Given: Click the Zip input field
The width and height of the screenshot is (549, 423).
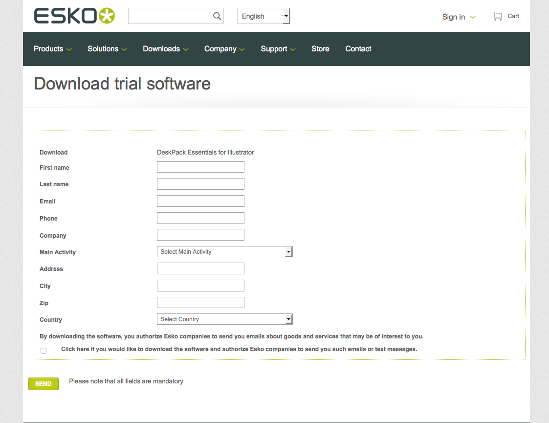Looking at the screenshot, I should click(x=200, y=302).
